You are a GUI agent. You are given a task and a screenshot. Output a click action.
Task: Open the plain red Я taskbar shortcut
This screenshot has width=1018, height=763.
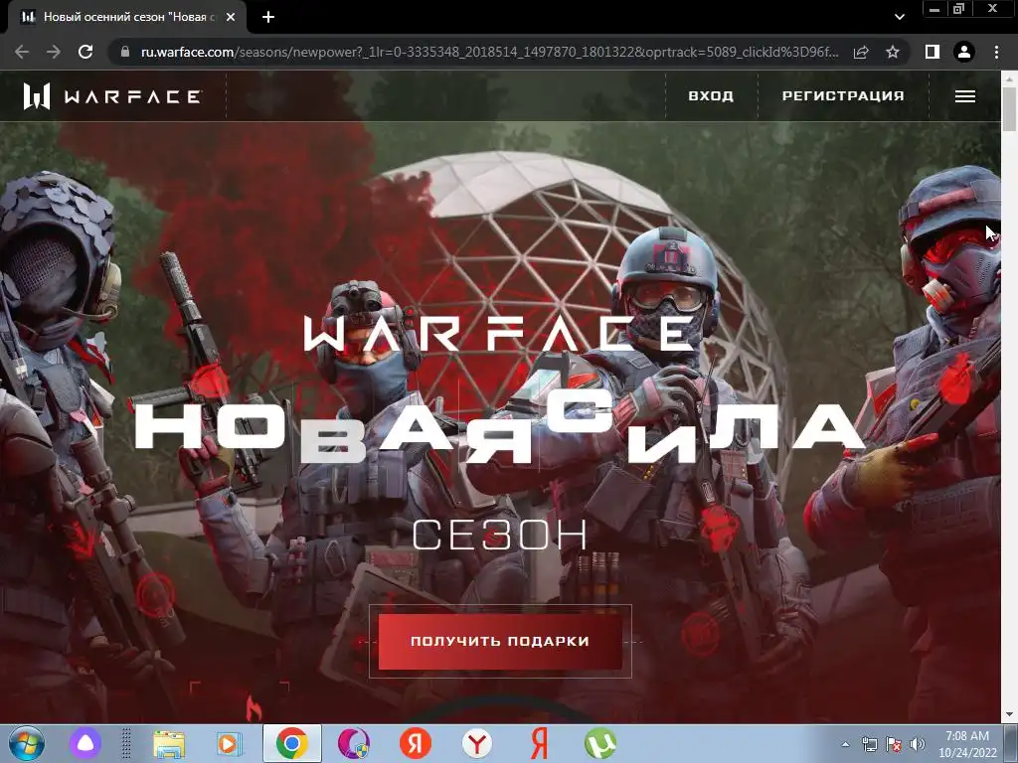pyautogui.click(x=539, y=743)
